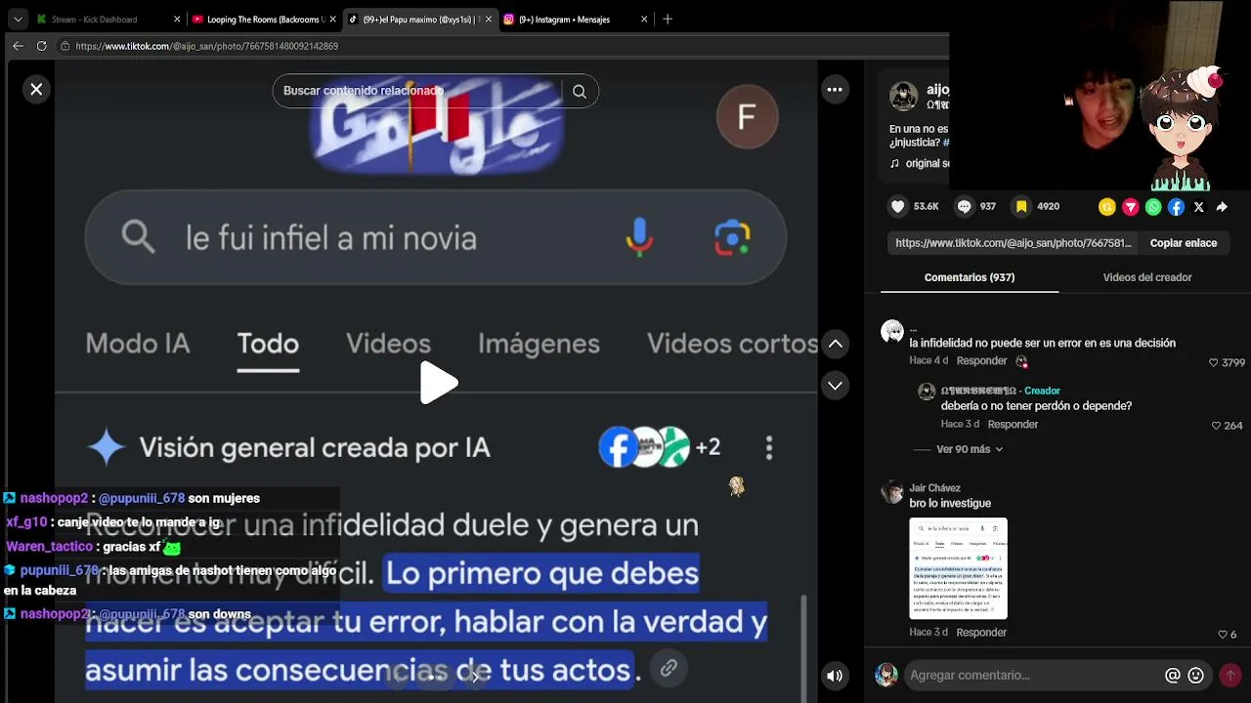The image size is (1251, 703).
Task: Go to next post with down chevron
Action: pyautogui.click(x=835, y=386)
